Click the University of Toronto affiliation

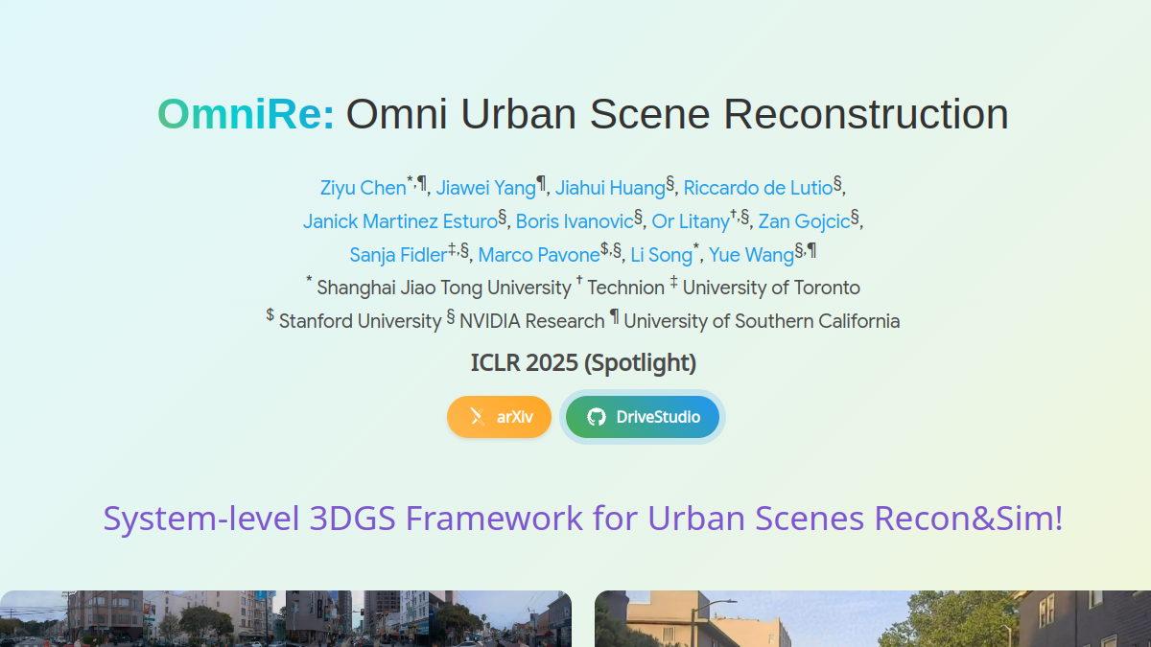771,288
